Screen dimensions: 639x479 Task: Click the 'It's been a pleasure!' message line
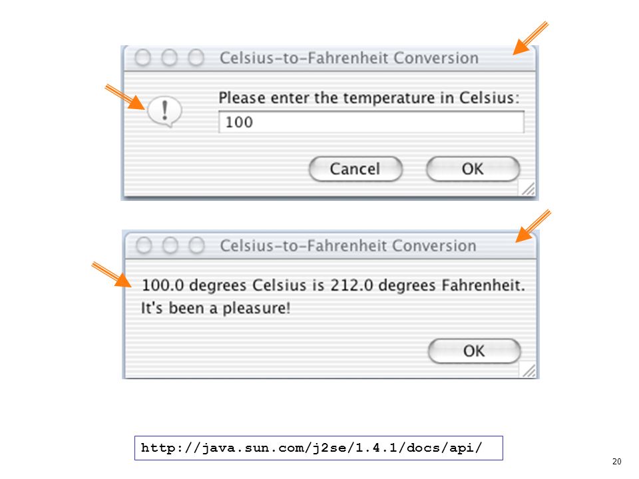[216, 308]
